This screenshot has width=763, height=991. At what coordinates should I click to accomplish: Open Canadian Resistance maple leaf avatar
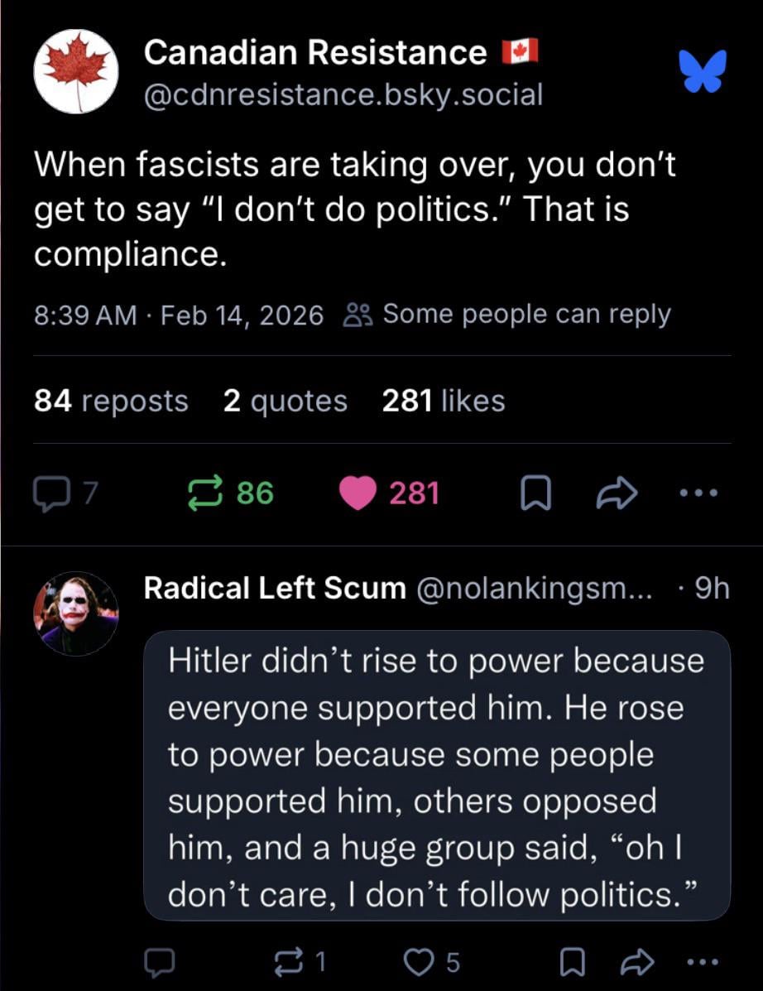[76, 71]
